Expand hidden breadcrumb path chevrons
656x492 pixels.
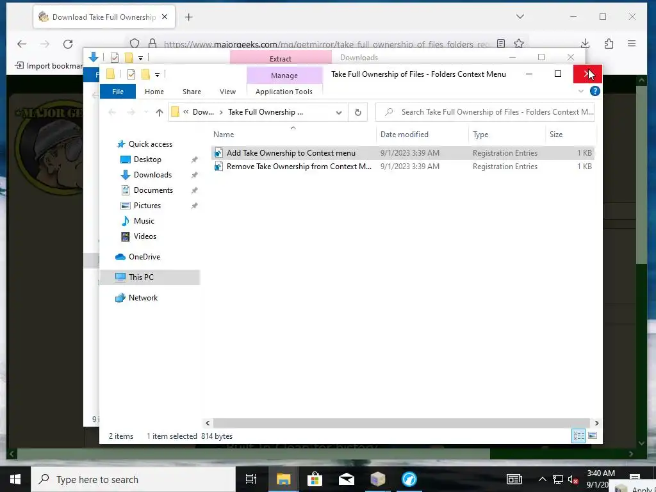coord(186,112)
